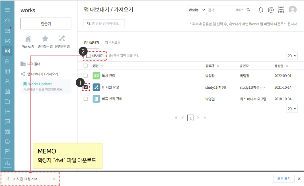Open the settings gear icon
Screen dimensions: 304x186
pyautogui.click(x=271, y=10)
